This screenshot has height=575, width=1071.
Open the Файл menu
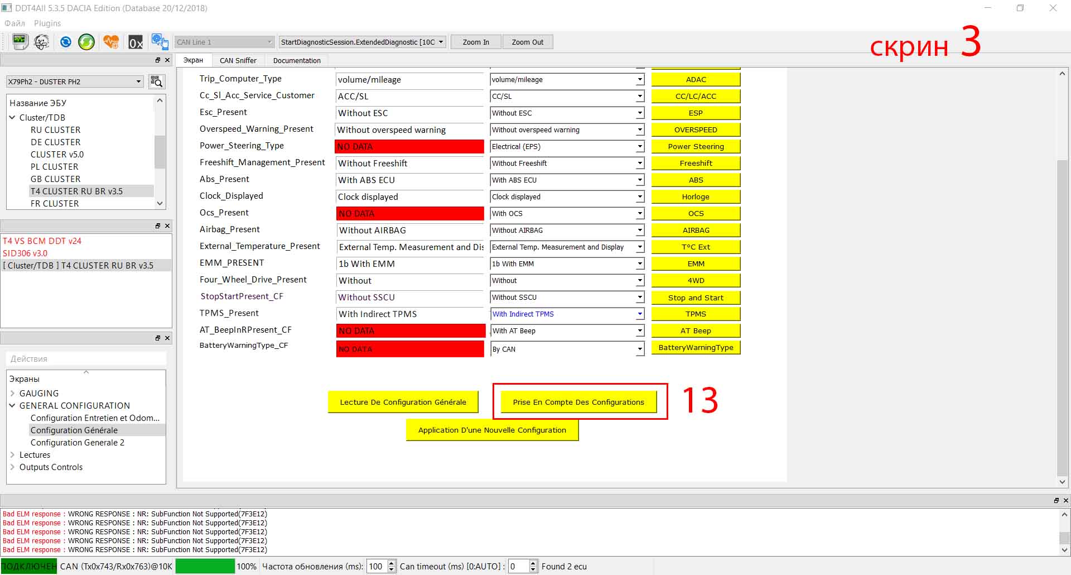click(x=15, y=23)
